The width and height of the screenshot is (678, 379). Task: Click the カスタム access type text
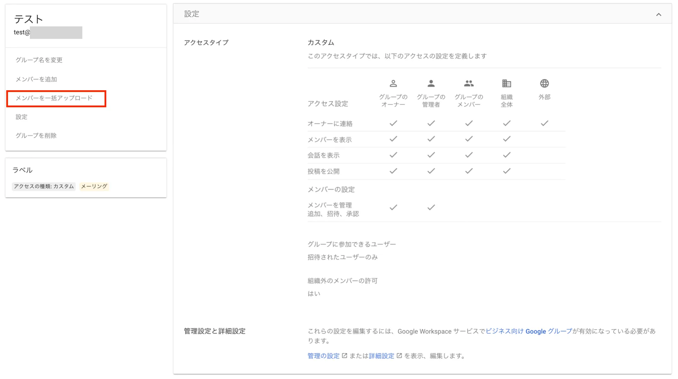tap(321, 43)
